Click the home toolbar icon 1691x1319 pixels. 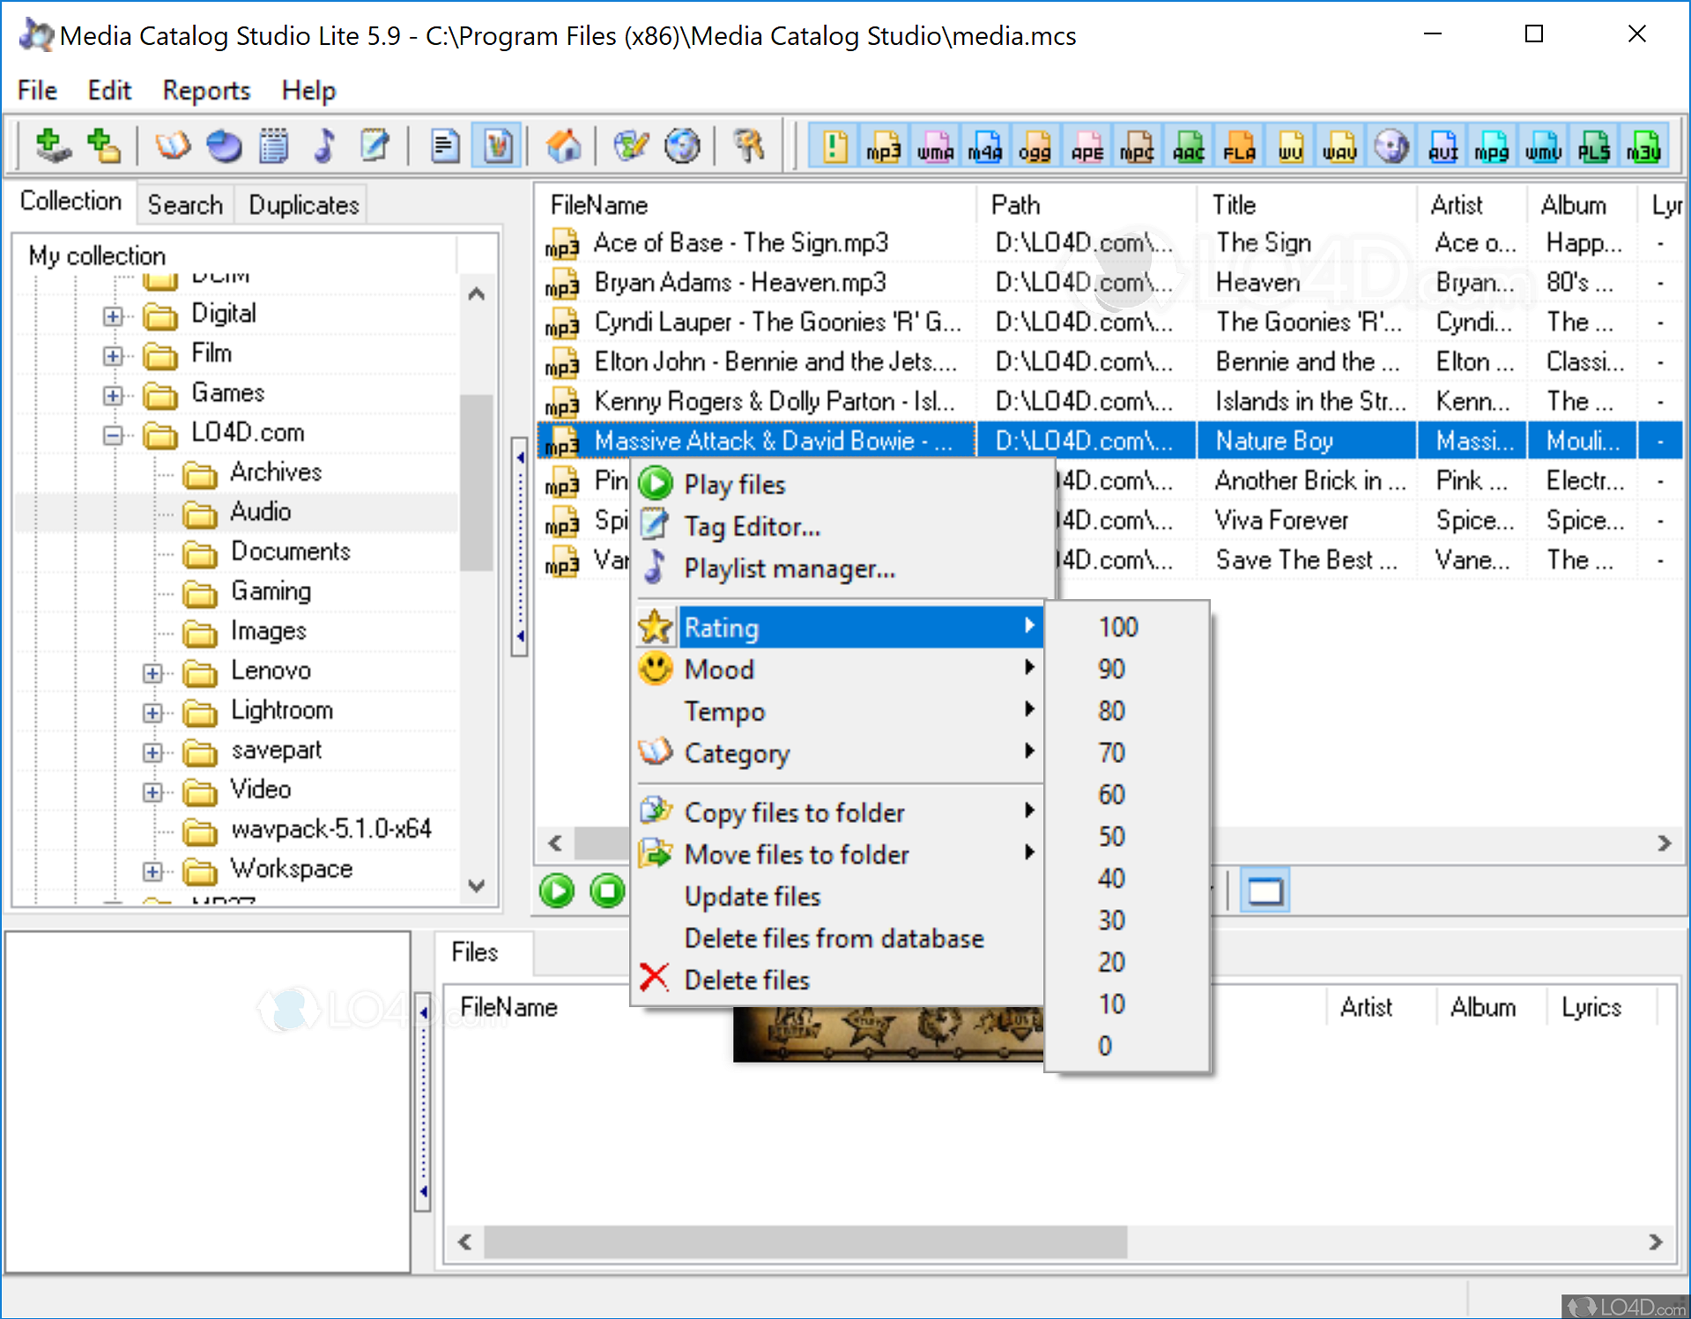click(565, 145)
